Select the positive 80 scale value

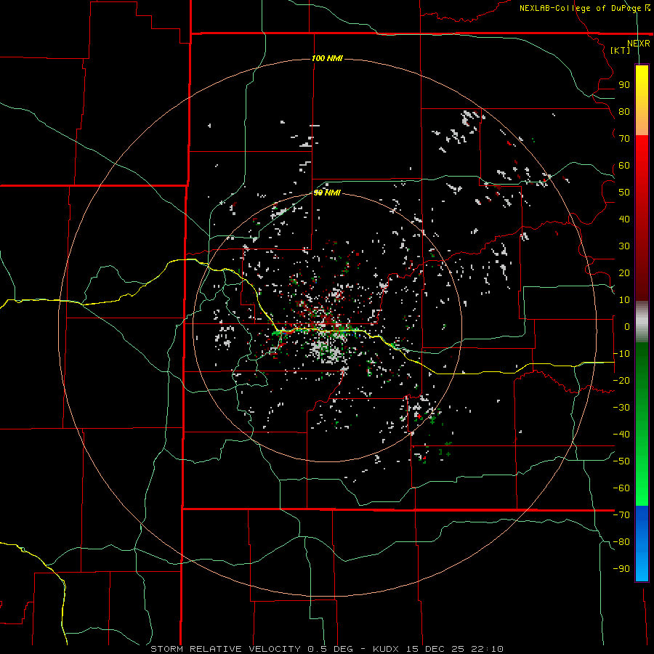click(x=624, y=112)
